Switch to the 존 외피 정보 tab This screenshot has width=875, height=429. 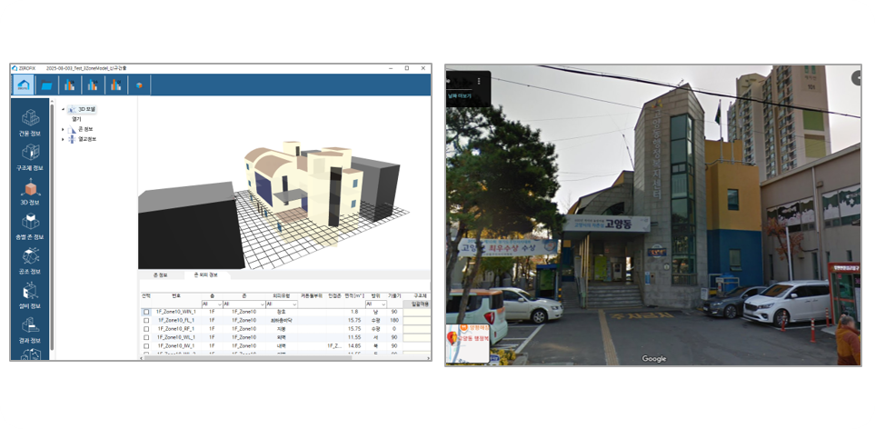pyautogui.click(x=205, y=275)
